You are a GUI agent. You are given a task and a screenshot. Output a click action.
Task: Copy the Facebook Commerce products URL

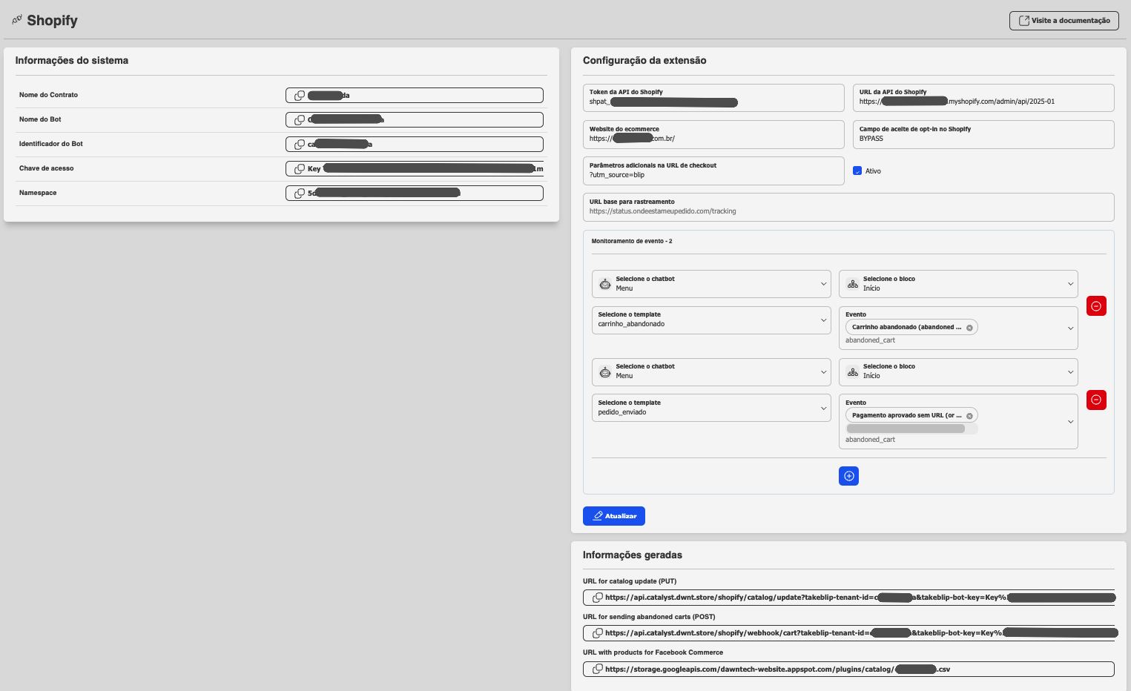tap(597, 669)
